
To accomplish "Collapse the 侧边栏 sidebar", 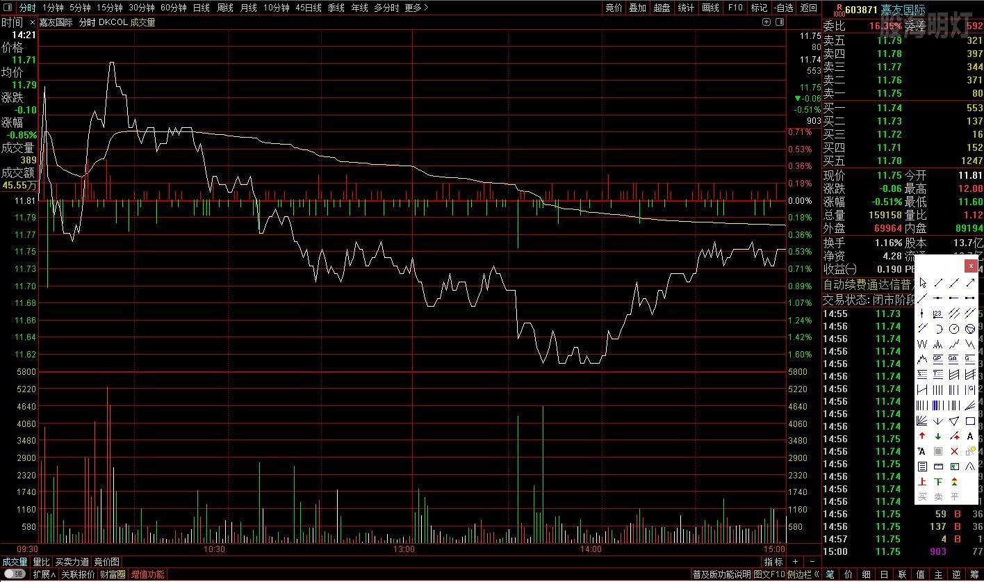I will pos(803,574).
